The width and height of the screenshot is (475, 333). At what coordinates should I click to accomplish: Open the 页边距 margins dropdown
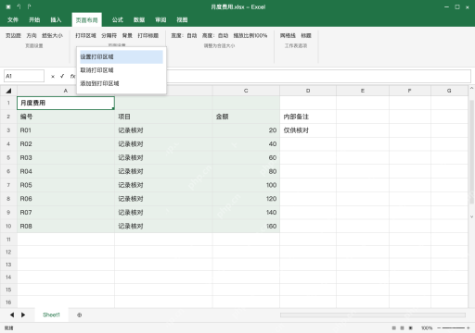click(13, 36)
